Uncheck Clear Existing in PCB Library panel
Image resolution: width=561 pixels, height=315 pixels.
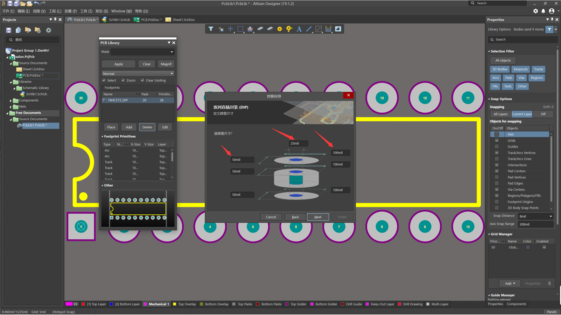coord(142,80)
